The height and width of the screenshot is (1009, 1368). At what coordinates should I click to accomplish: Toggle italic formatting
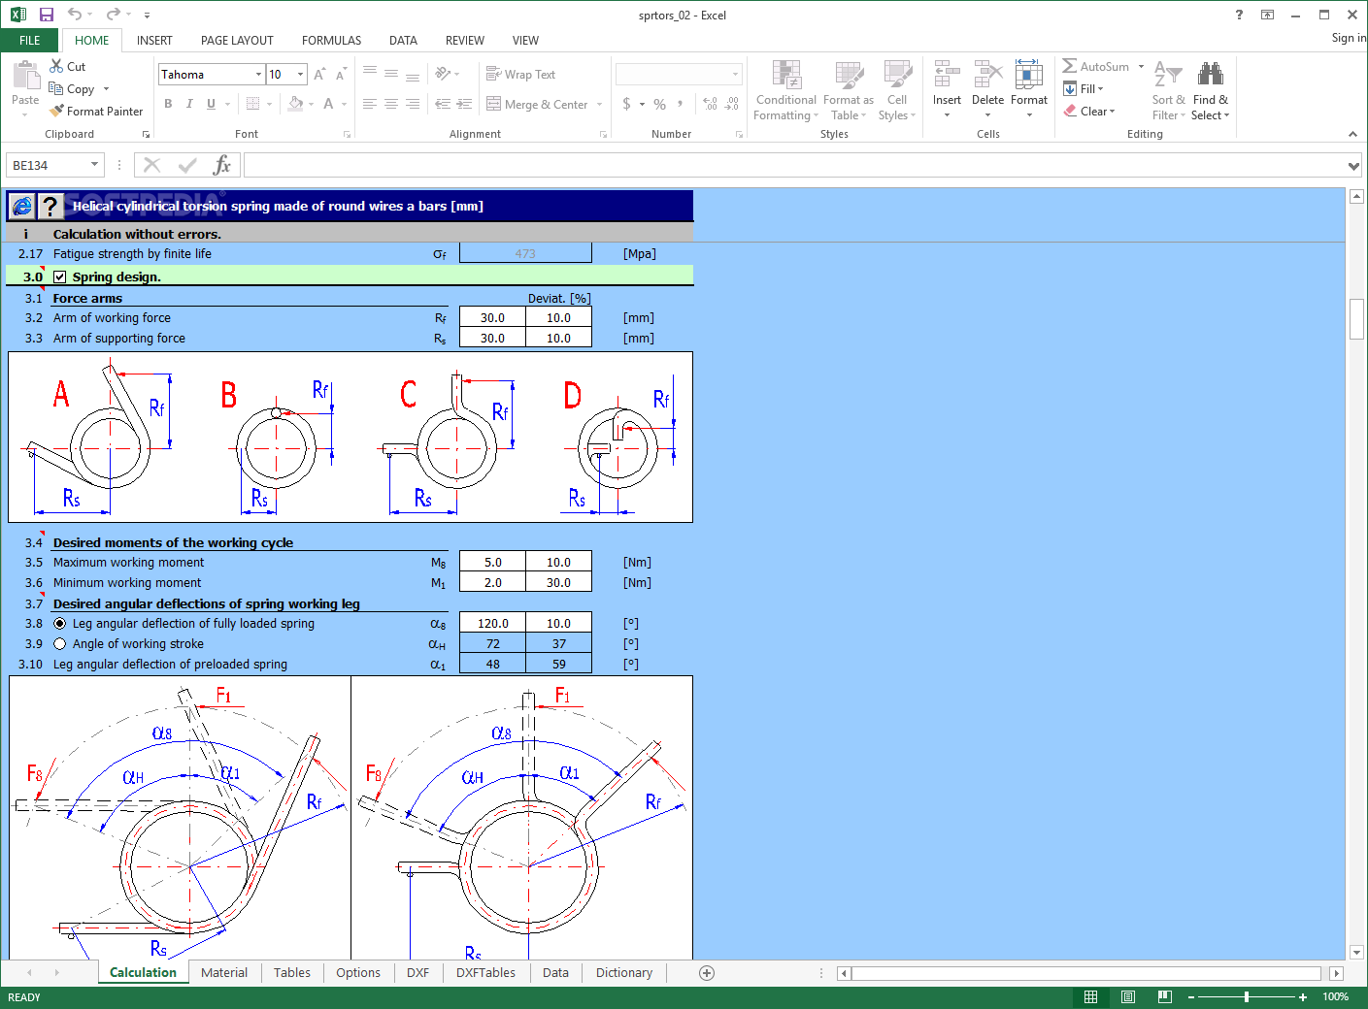pyautogui.click(x=189, y=104)
